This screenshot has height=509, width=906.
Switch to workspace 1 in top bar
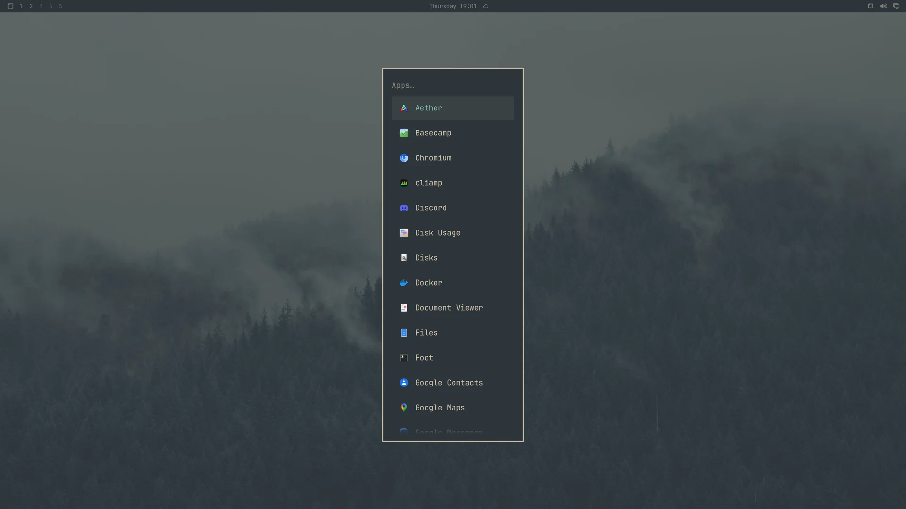[21, 6]
